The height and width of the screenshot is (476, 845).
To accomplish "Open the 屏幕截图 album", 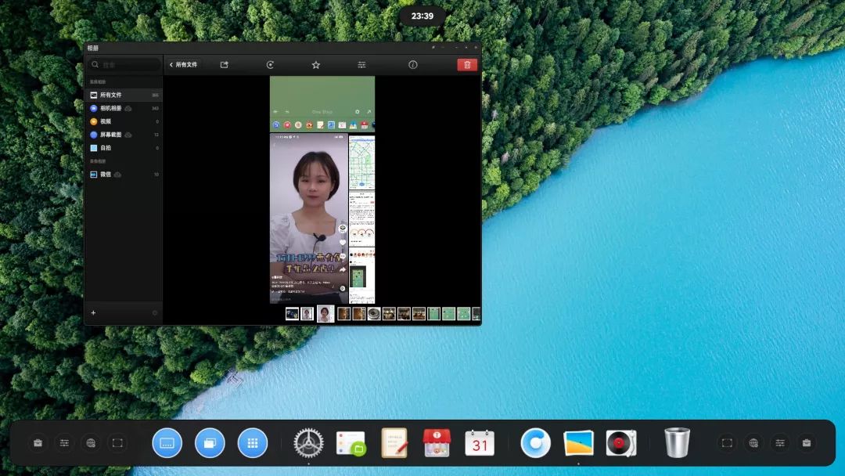I will 124,135.
